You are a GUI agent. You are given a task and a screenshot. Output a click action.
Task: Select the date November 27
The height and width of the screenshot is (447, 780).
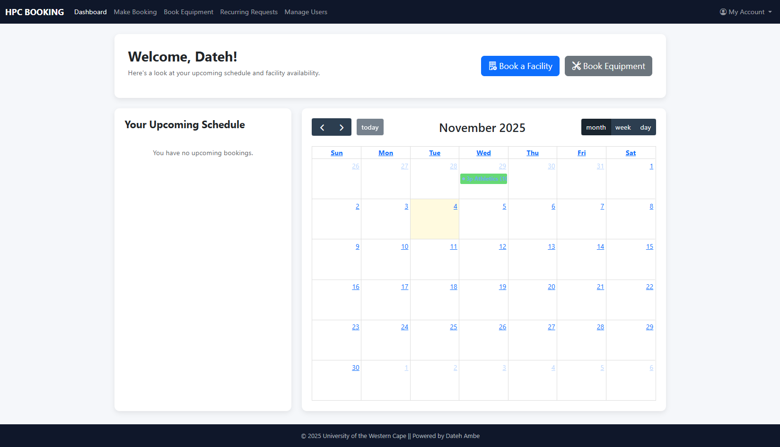pyautogui.click(x=551, y=327)
